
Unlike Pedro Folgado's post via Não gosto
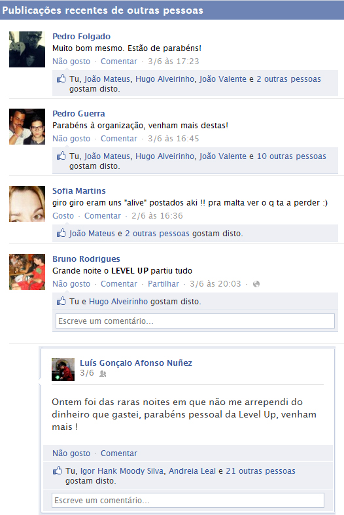pyautogui.click(x=71, y=62)
